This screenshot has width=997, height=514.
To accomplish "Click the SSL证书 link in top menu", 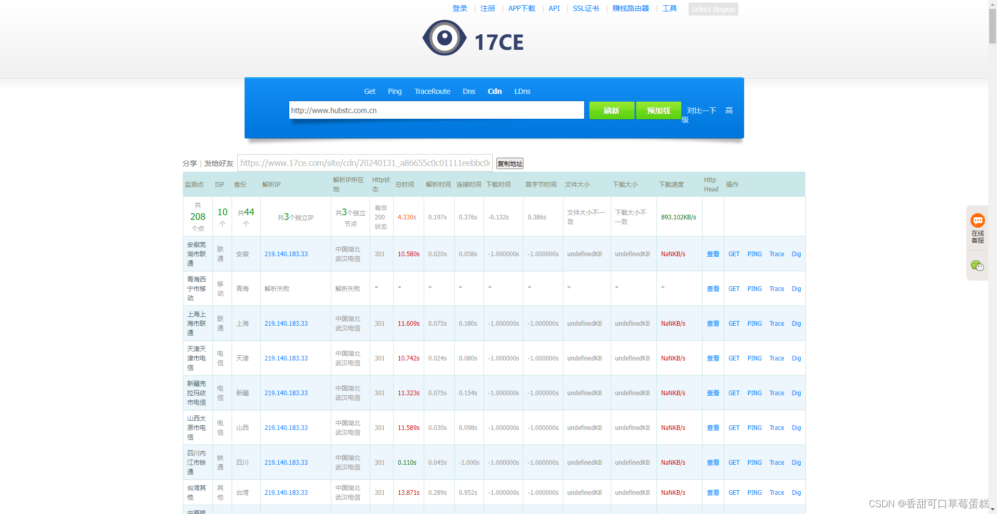I will (586, 8).
